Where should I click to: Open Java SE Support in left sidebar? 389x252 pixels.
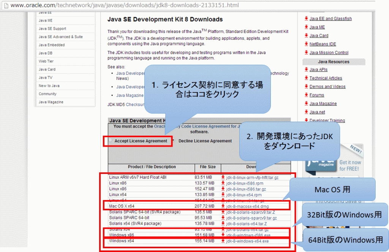(52, 29)
